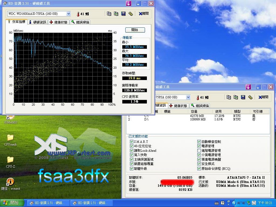Copy text results in the benchmark window toolbar
Viewport: 276px width, 207px height.
pyautogui.click(x=109, y=14)
